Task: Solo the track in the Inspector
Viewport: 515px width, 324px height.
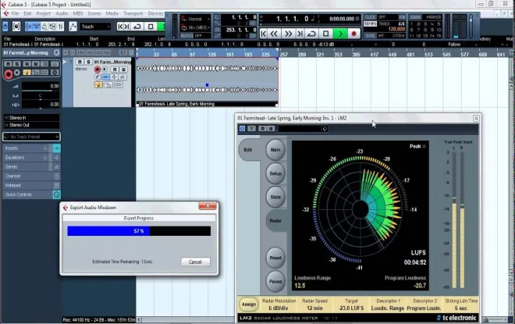Action: pyautogui.click(x=16, y=64)
